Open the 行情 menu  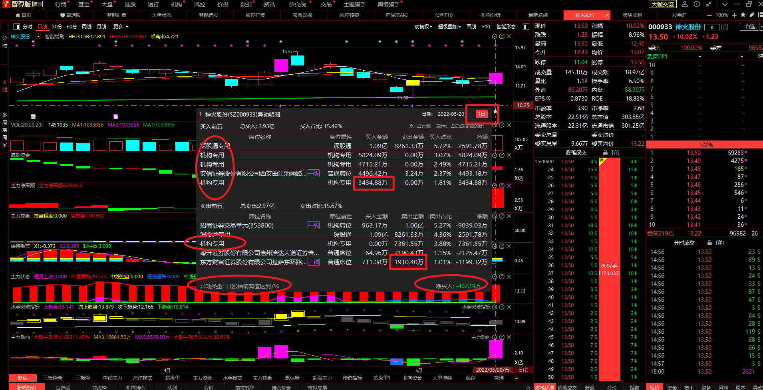(61, 4)
